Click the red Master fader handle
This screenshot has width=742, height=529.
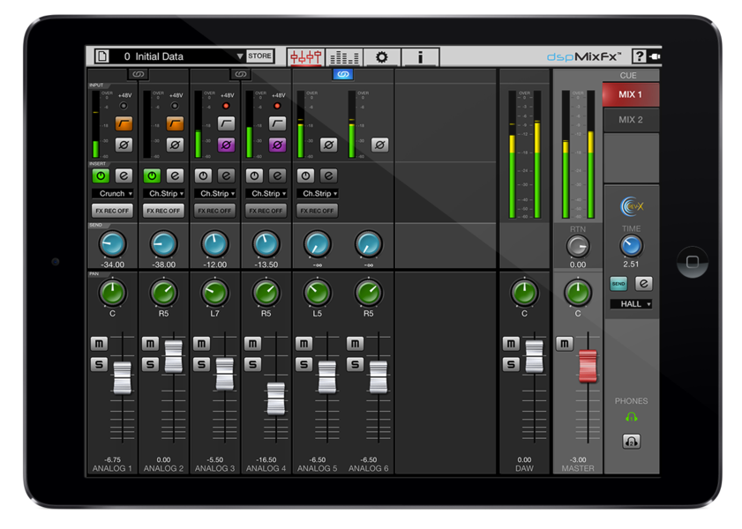pos(588,366)
